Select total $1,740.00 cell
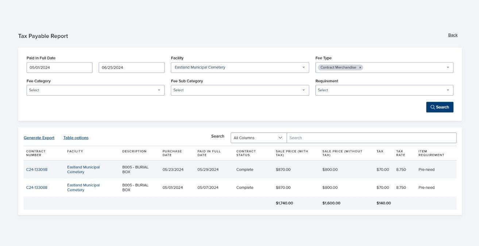479x246 pixels. (x=284, y=203)
